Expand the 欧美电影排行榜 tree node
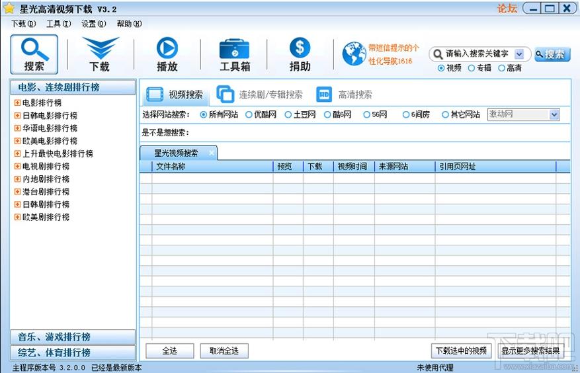The image size is (580, 373). [x=17, y=141]
